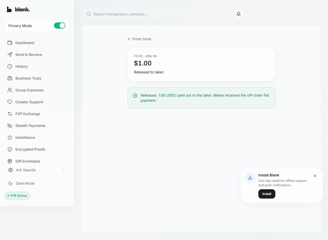Click the blank. logo icon
The width and height of the screenshot is (328, 240).
coord(10,10)
